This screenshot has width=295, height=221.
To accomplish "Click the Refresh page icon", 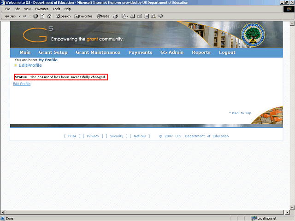I will pyautogui.click(x=42, y=17).
